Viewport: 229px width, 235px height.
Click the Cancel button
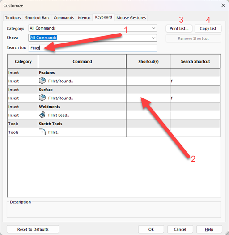click(x=180, y=229)
